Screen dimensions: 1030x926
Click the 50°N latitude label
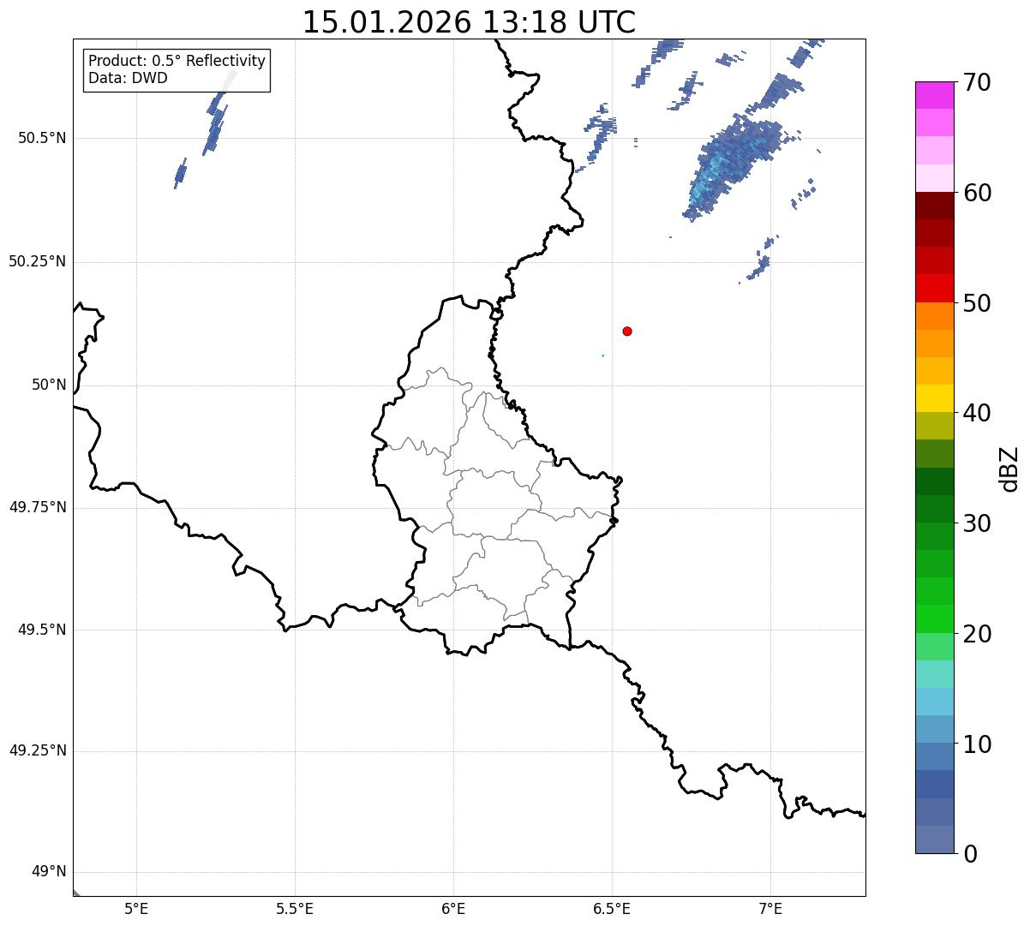click(49, 385)
